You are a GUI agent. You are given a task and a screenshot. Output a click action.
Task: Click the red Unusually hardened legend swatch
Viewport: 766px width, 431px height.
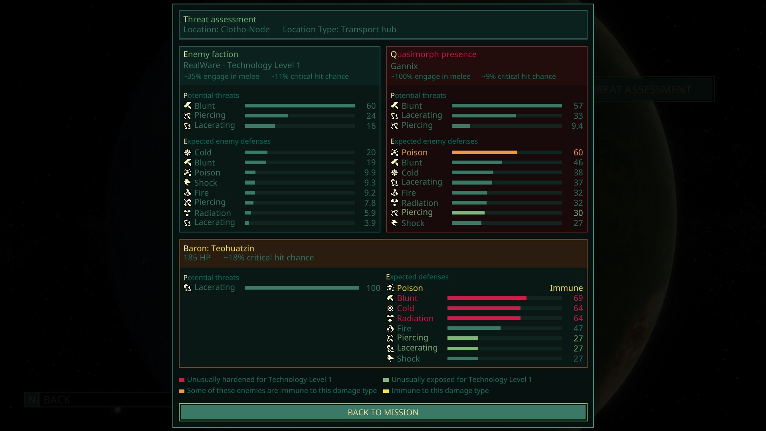[x=182, y=380]
